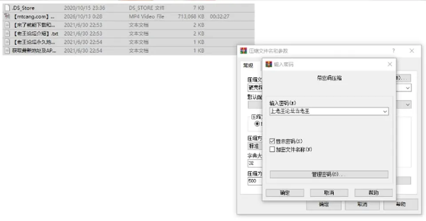Image resolution: width=426 pixels, height=221 pixels.
Task: Open 管理密码(O)... button
Action: pyautogui.click(x=329, y=174)
